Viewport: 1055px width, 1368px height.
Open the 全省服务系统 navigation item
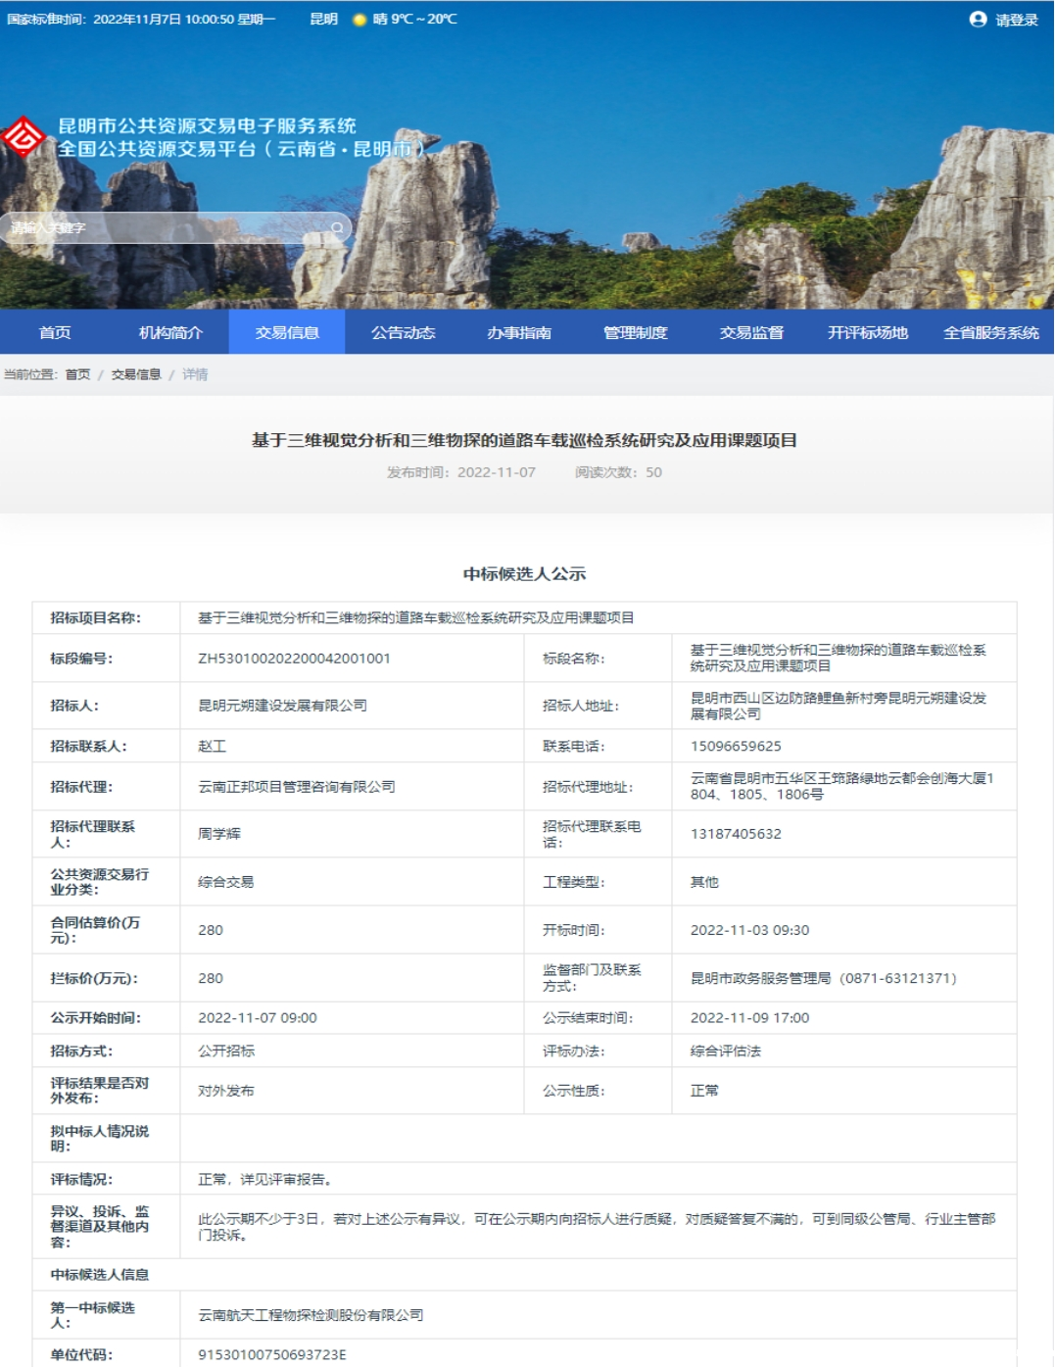tap(990, 332)
